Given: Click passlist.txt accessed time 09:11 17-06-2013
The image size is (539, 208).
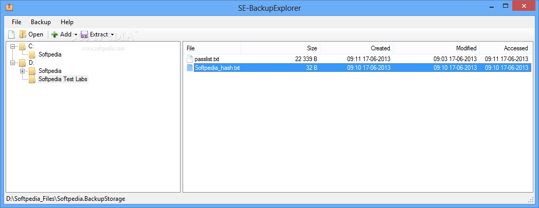Looking at the screenshot, I should pyautogui.click(x=507, y=59).
